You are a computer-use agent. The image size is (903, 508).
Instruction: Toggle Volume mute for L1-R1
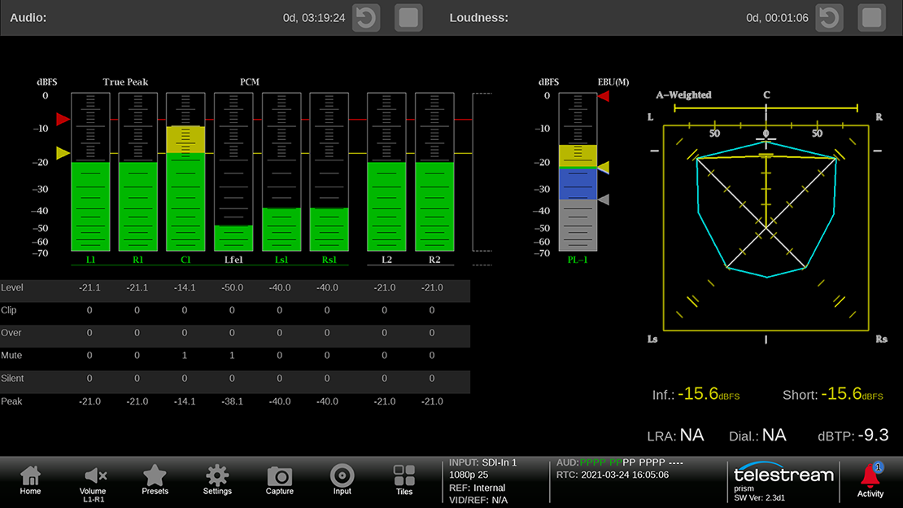pos(93,480)
